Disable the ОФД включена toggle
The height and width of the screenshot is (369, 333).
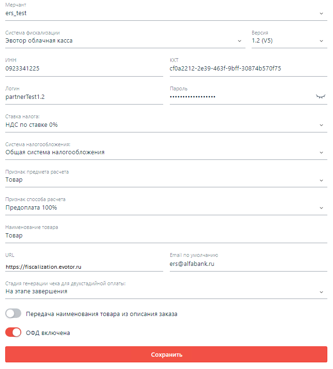click(13, 333)
